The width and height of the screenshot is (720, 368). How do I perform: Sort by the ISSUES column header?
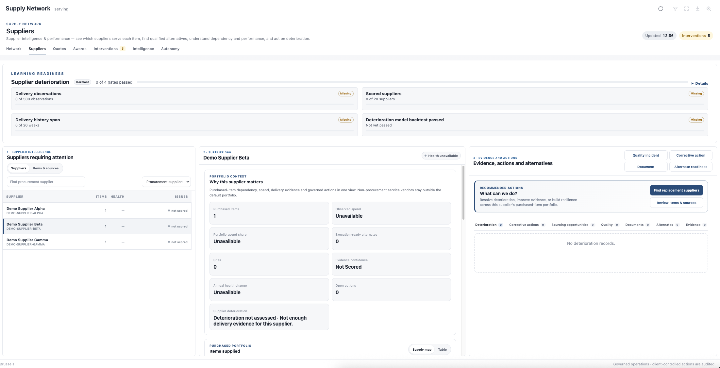pyautogui.click(x=181, y=197)
